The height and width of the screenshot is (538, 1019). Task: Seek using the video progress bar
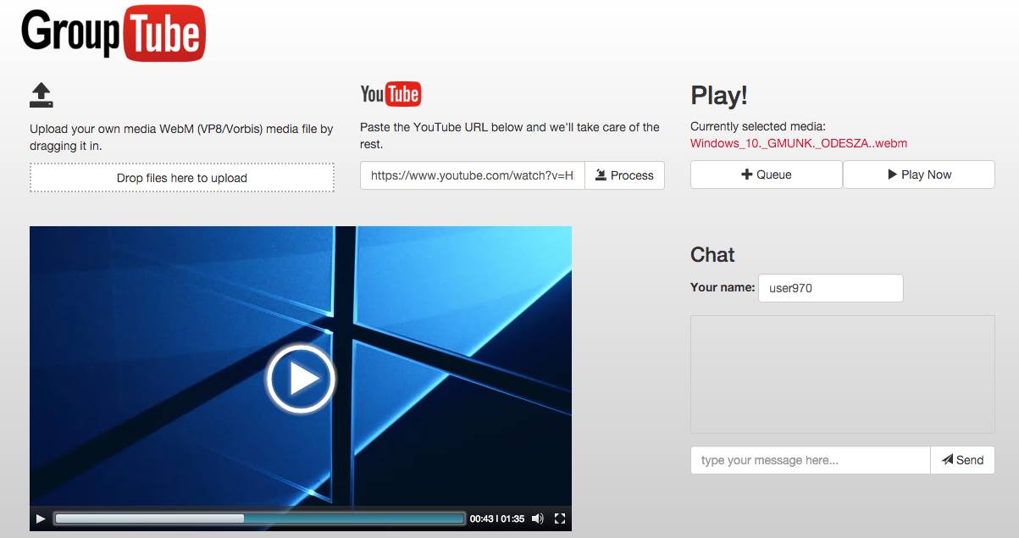point(259,519)
